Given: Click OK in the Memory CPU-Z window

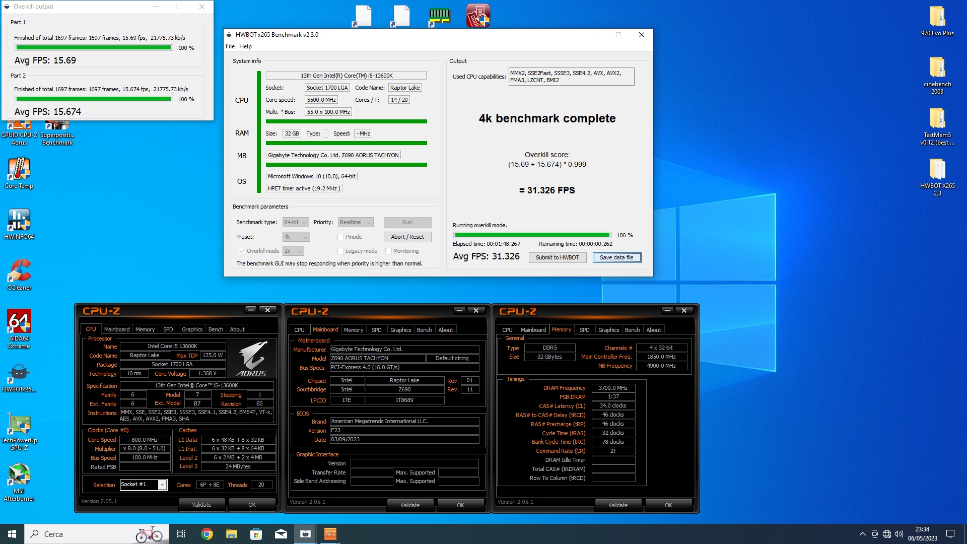Looking at the screenshot, I should coord(668,505).
